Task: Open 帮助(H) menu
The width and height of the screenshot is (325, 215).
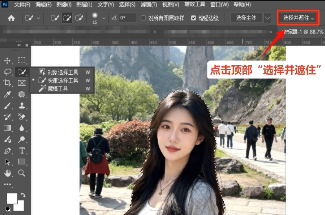Action: pyautogui.click(x=242, y=4)
